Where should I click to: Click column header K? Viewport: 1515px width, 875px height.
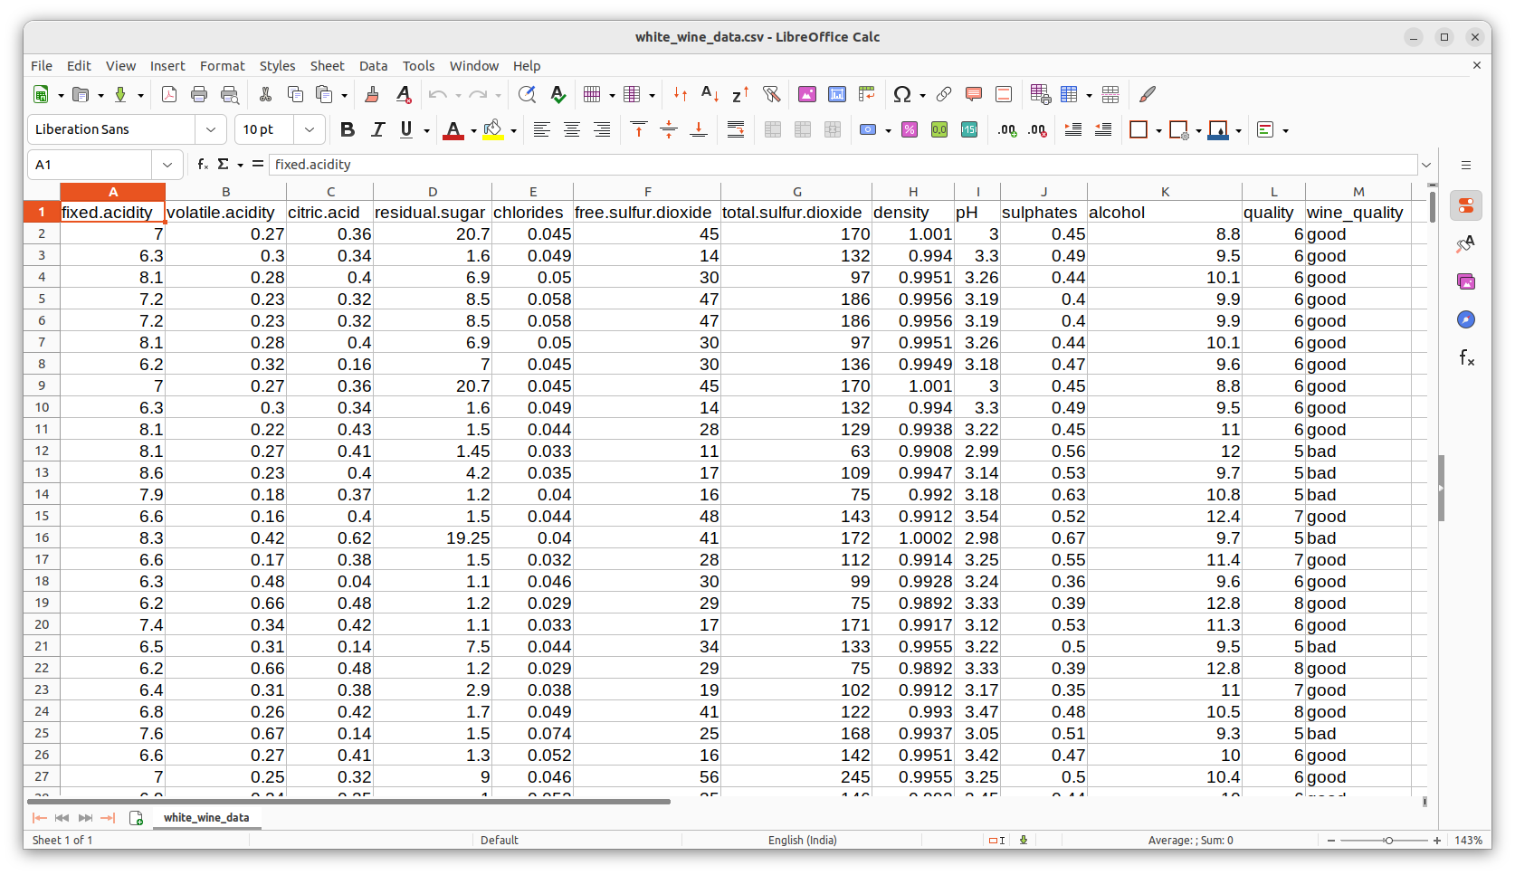pos(1165,192)
